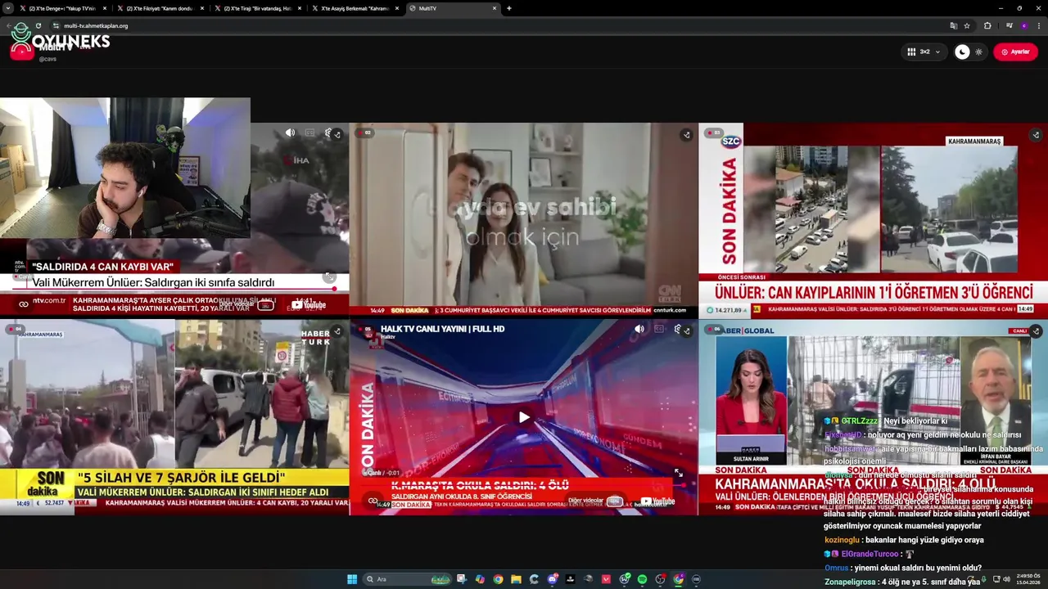Expand the NTV stream tile
The height and width of the screenshot is (589, 1048).
click(337, 134)
